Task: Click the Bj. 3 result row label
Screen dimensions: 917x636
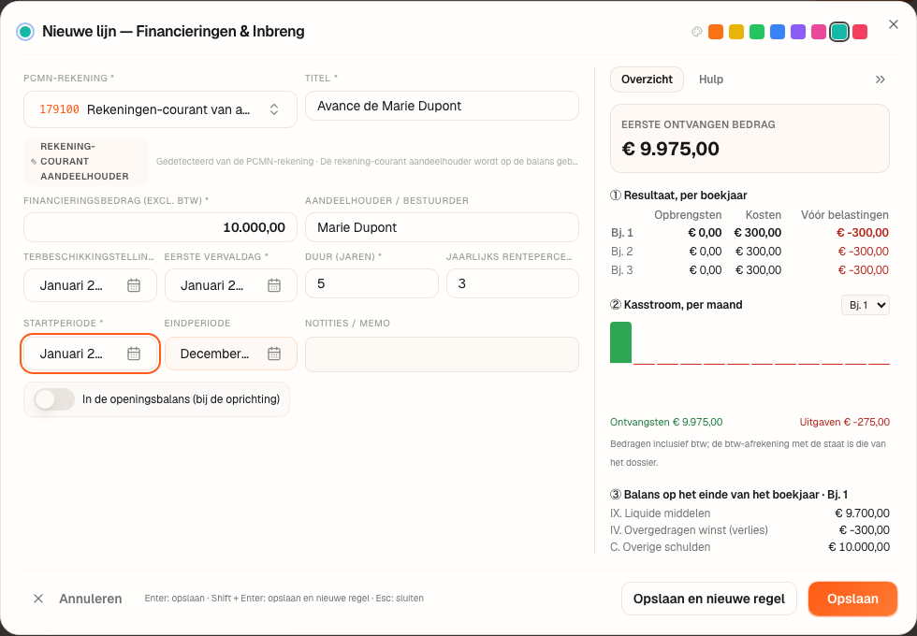Action: (x=621, y=270)
